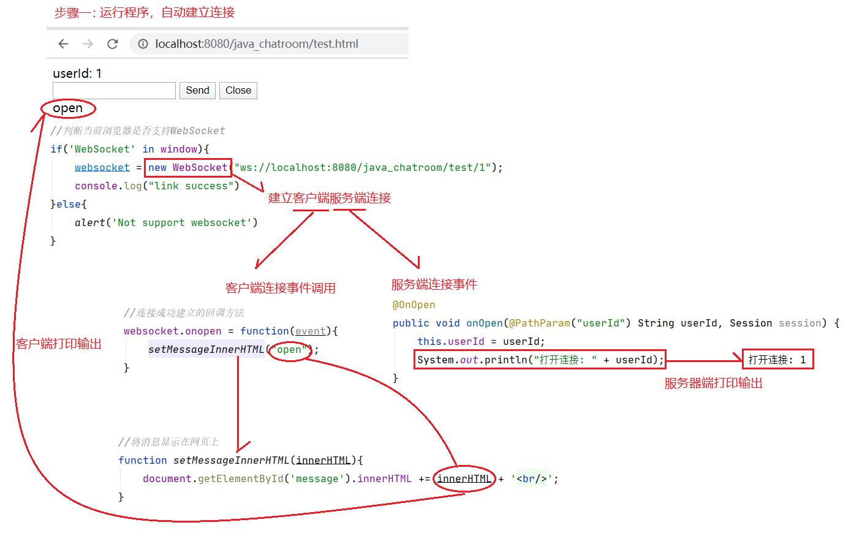Click the comment '//判断当前浏览器是否支持WebSocket'
Screen dimensions: 843x544
[138, 130]
